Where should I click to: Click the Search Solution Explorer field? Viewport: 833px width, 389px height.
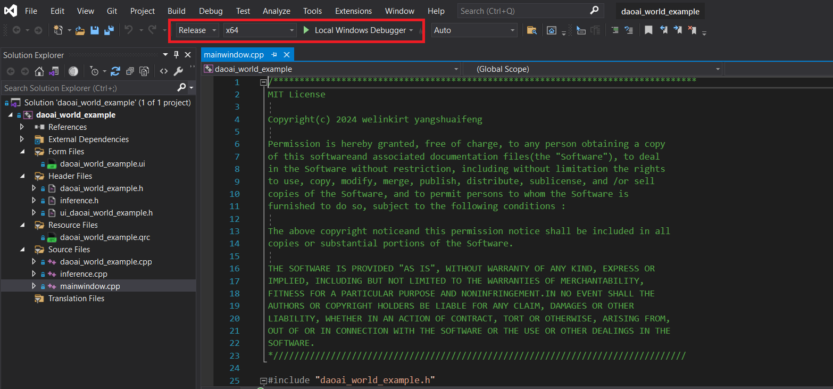(x=89, y=88)
